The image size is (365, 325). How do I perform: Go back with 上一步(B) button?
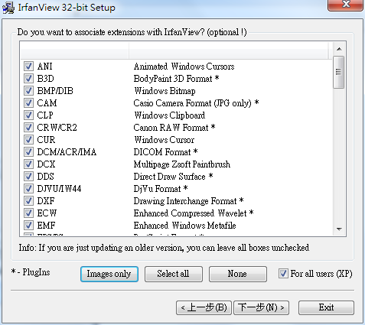204,307
